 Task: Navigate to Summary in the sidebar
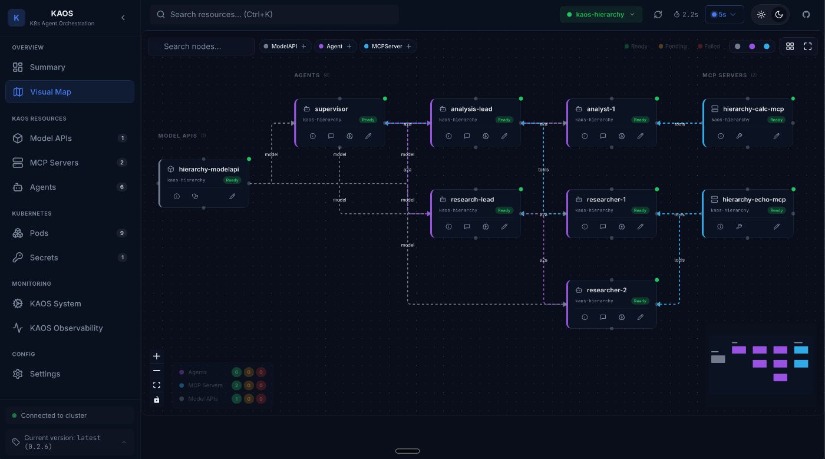(x=48, y=67)
